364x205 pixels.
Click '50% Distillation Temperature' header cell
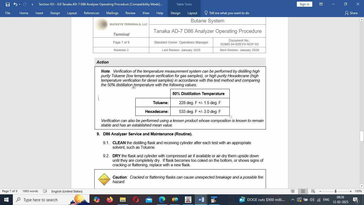[x=200, y=94]
